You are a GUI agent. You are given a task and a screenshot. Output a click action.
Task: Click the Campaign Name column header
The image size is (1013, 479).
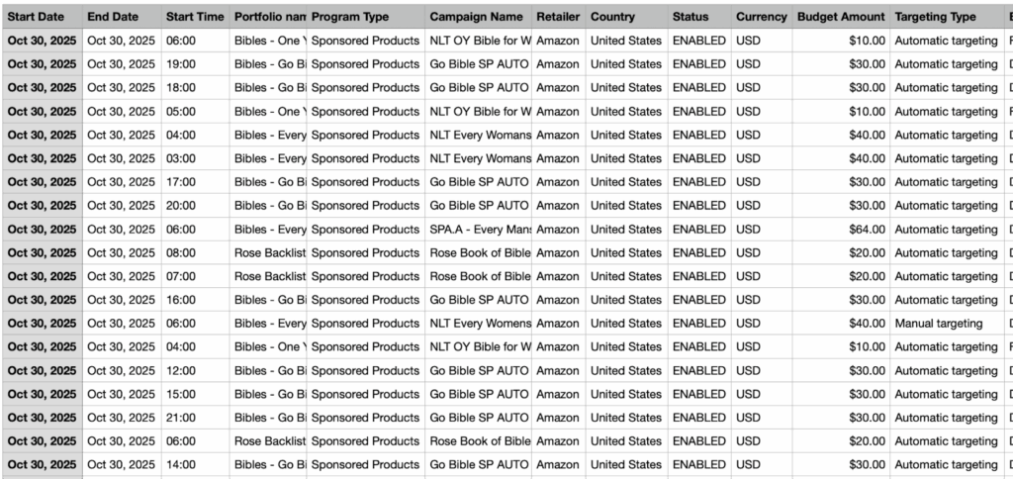tap(477, 17)
